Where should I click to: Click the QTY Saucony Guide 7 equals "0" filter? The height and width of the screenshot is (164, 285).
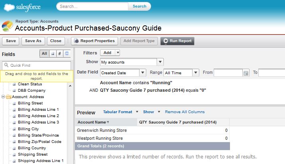click(x=153, y=90)
